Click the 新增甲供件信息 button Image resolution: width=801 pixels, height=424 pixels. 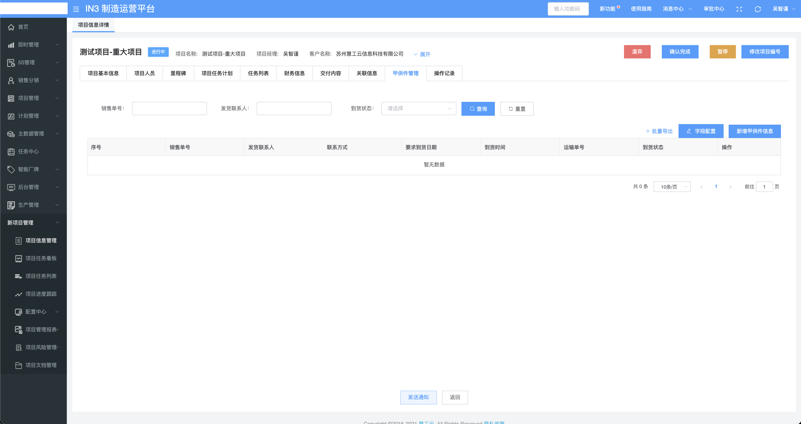coord(754,131)
